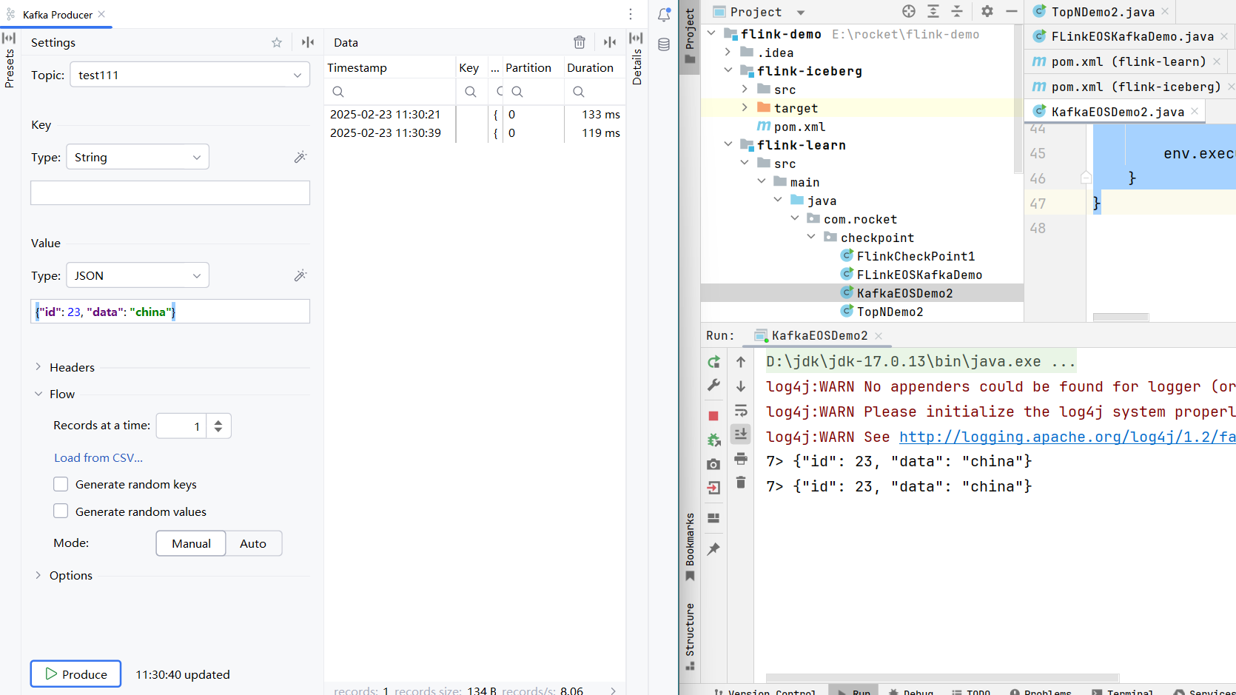The width and height of the screenshot is (1236, 695).
Task: Click the Produce button
Action: 75,674
